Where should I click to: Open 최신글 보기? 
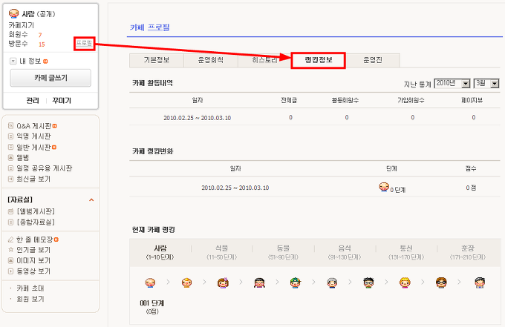tap(33, 179)
